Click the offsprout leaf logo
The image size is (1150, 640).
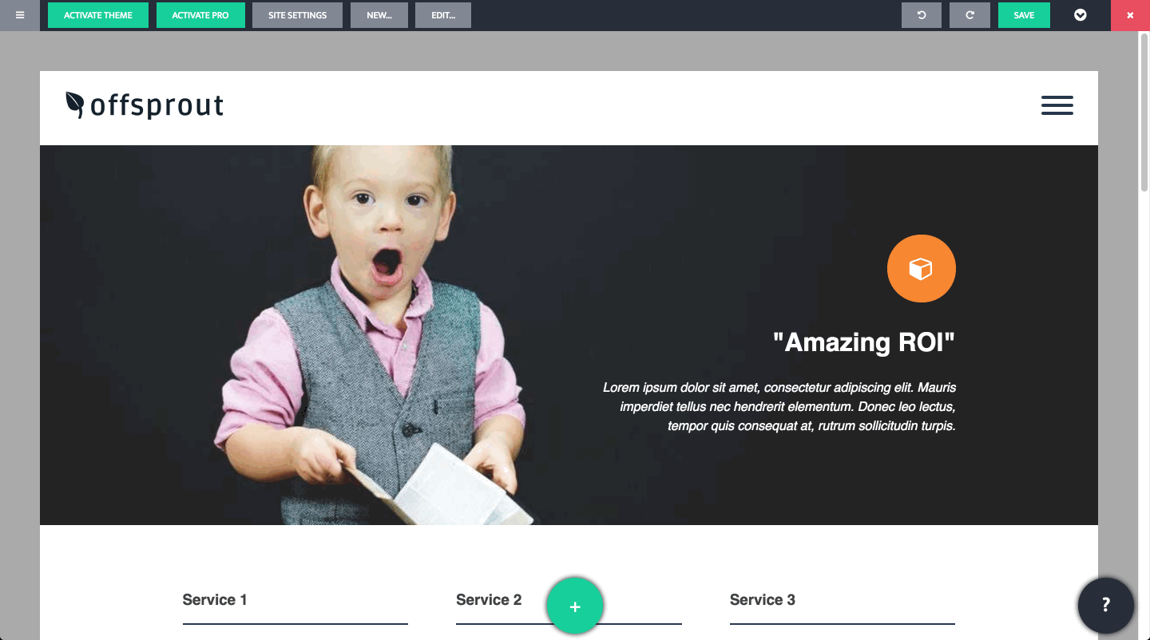[145, 105]
